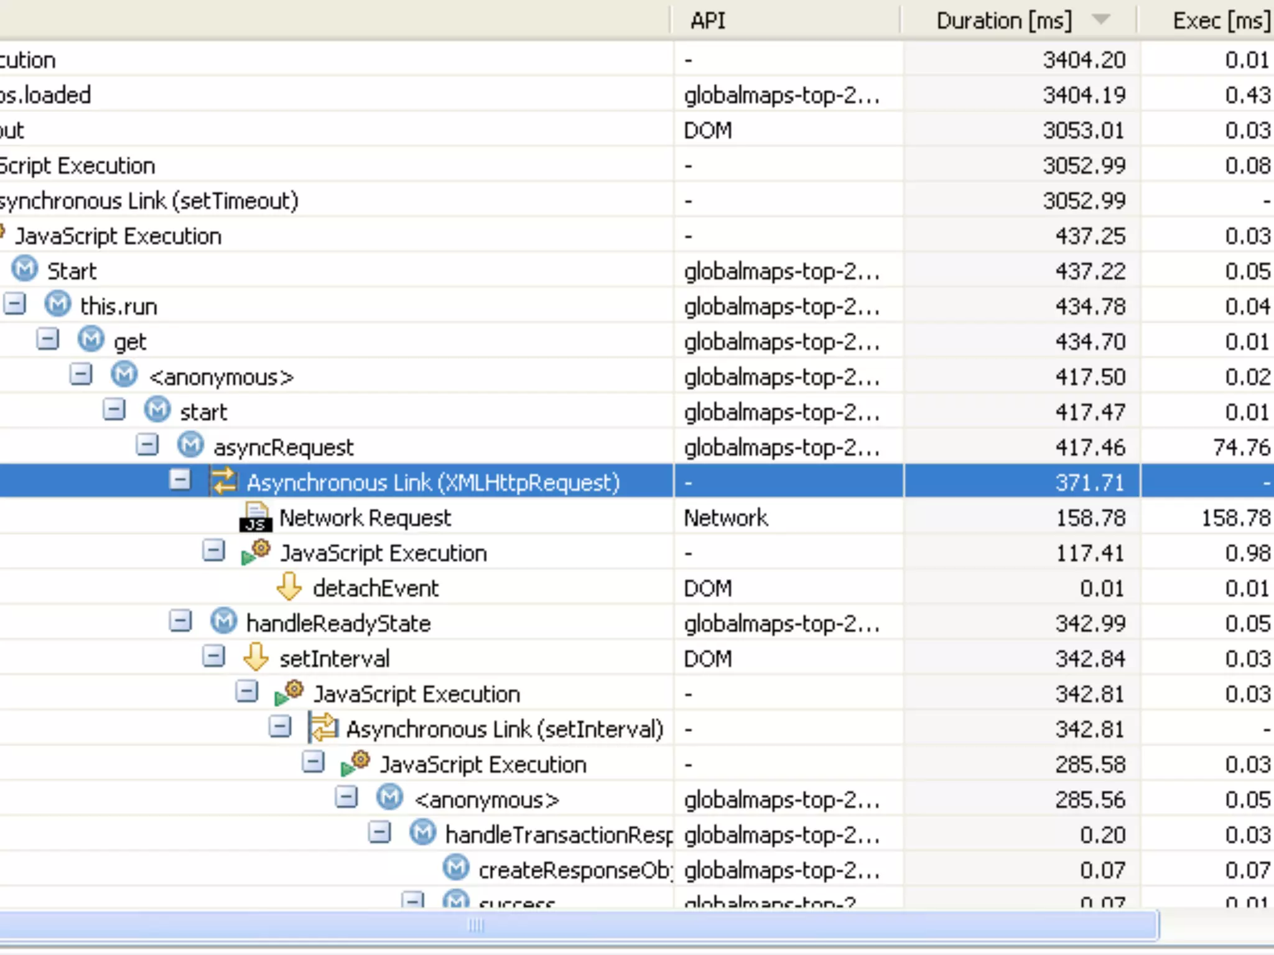Click the XMLHttpRequest asynchronous link arrows icon
1274x955 pixels.
pyautogui.click(x=223, y=481)
